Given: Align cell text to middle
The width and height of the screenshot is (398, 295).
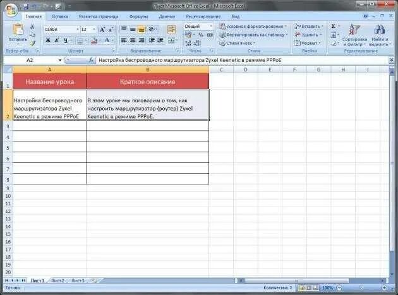Looking at the screenshot, I should click(x=133, y=29).
